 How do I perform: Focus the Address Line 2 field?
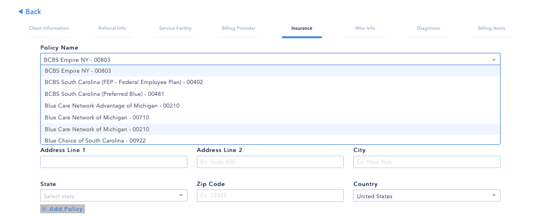pos(270,162)
